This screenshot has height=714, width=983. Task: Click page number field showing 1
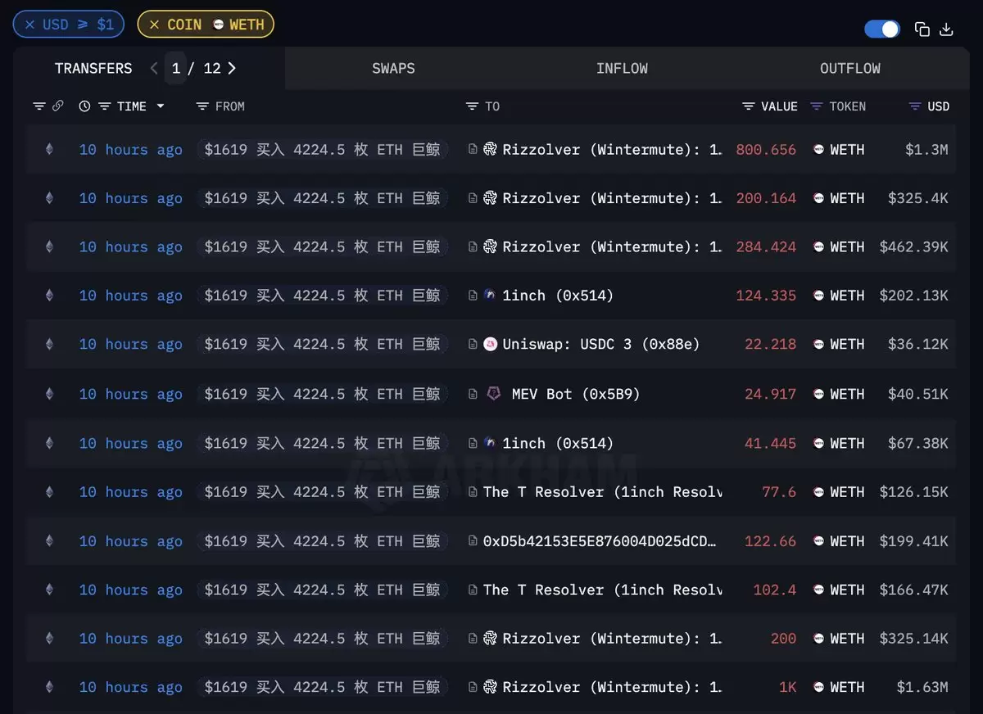pyautogui.click(x=175, y=69)
